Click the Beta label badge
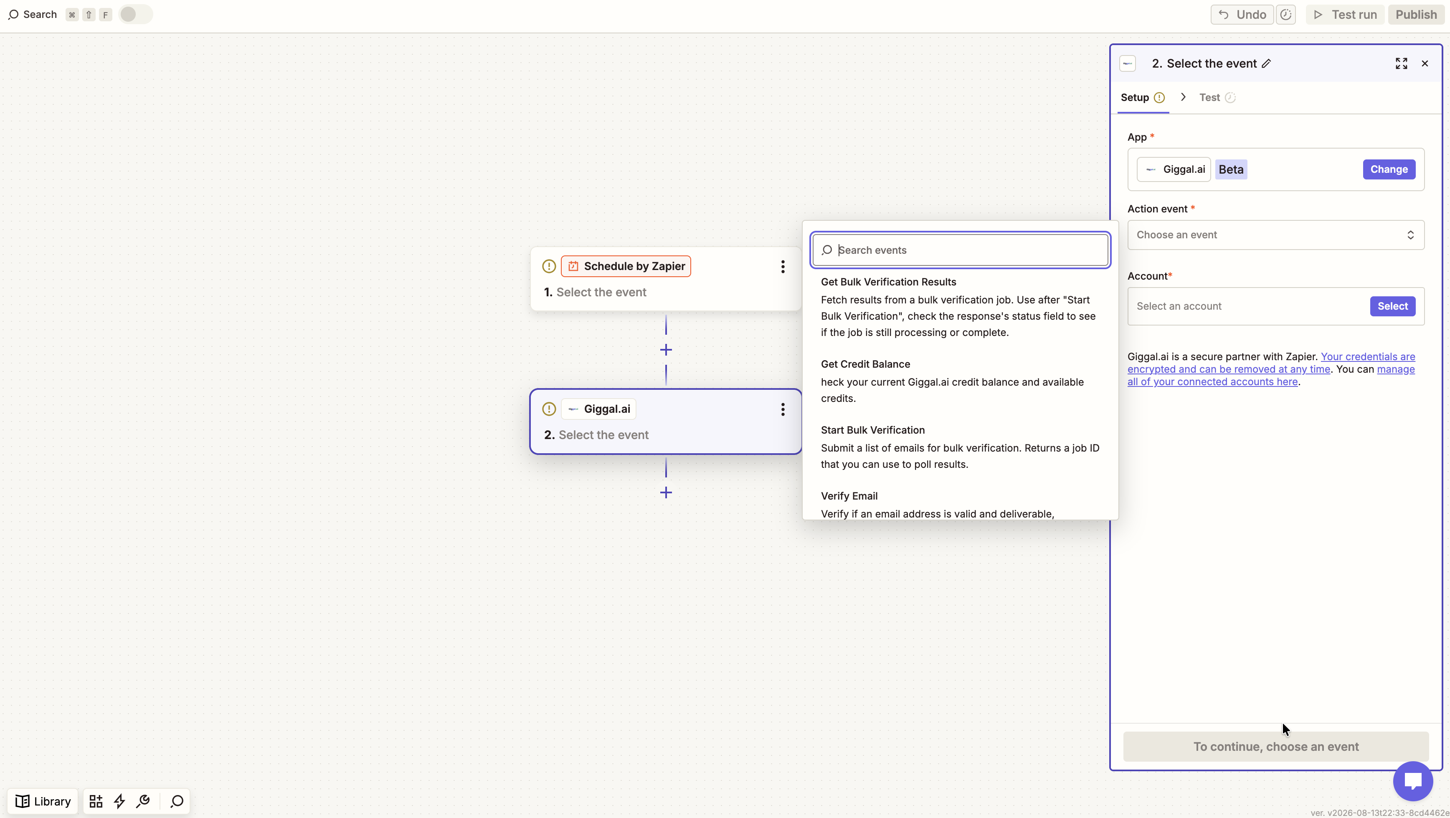The height and width of the screenshot is (818, 1450). click(1231, 169)
